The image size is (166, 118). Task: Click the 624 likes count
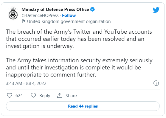click(19, 96)
